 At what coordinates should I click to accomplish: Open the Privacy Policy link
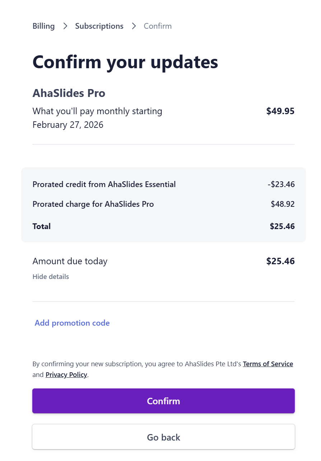(66, 375)
